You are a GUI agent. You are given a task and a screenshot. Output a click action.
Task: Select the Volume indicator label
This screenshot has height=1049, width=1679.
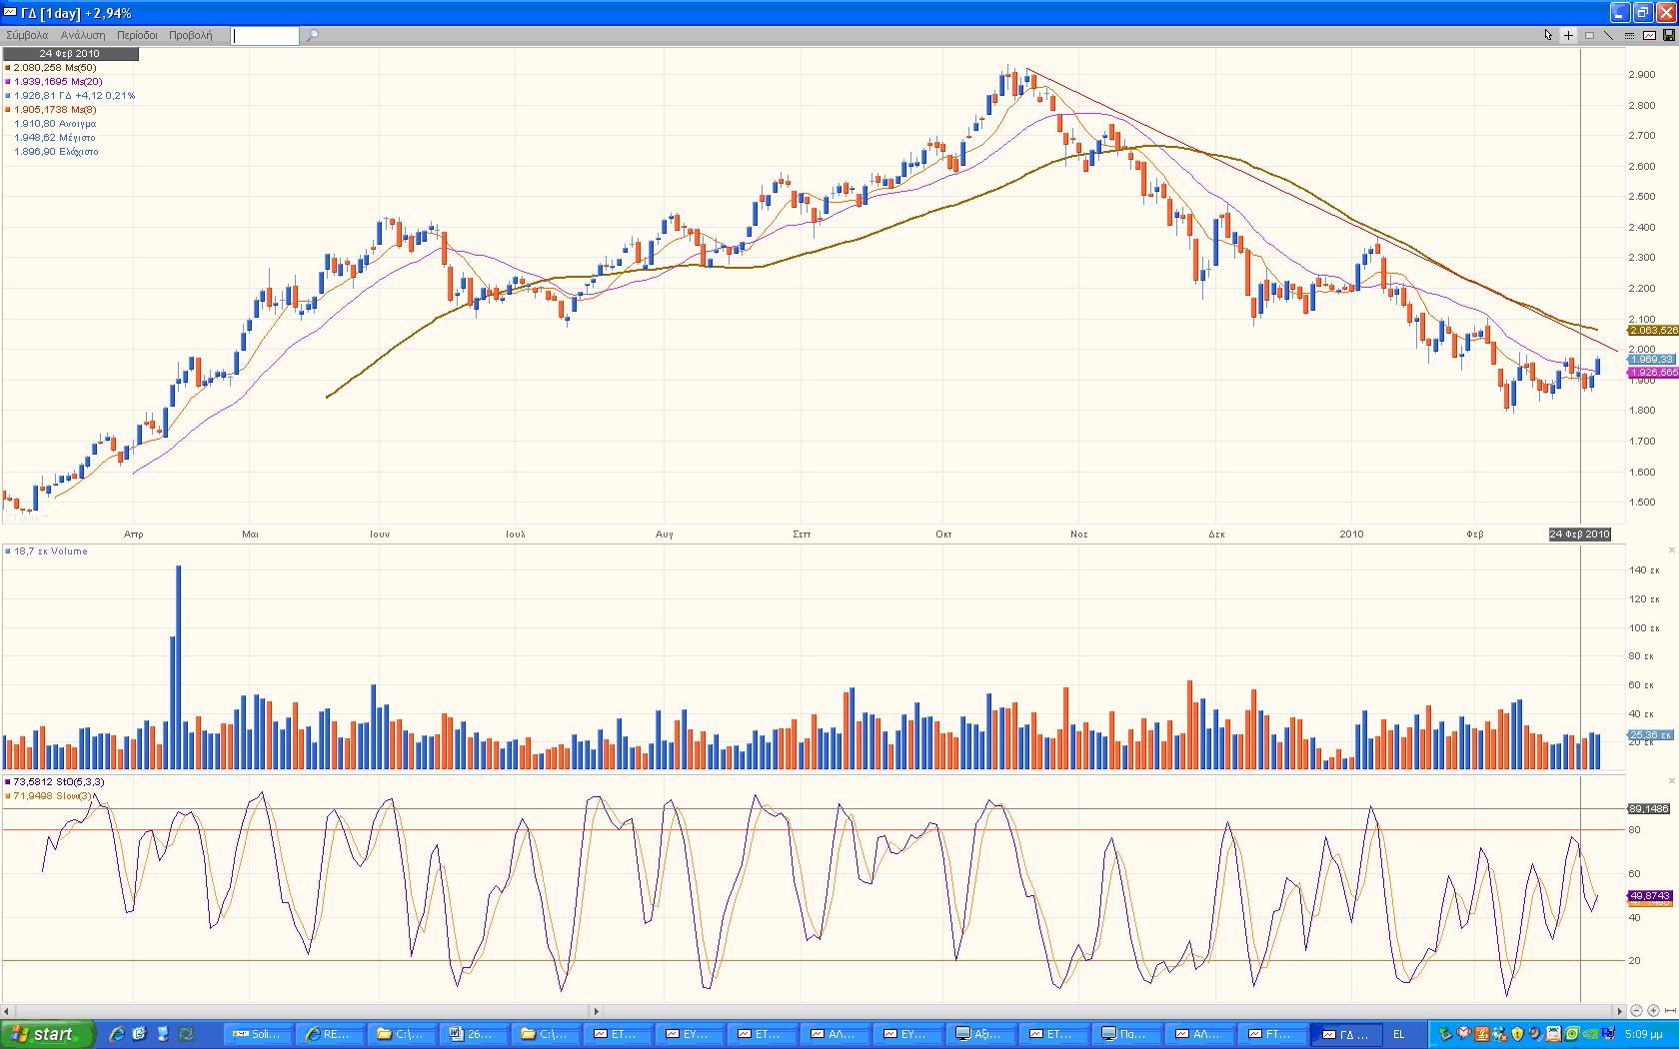click(x=47, y=551)
